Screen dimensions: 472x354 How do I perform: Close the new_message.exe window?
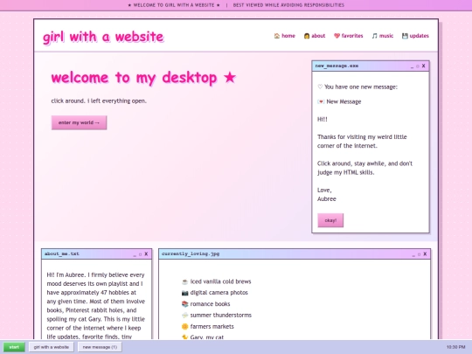point(424,66)
